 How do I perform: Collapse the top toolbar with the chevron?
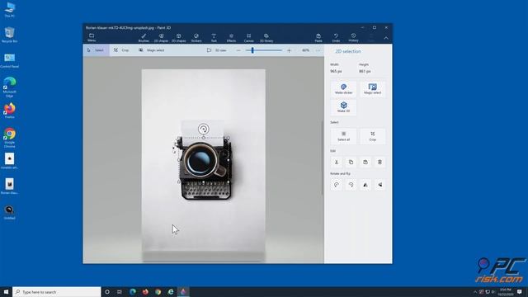(x=386, y=38)
